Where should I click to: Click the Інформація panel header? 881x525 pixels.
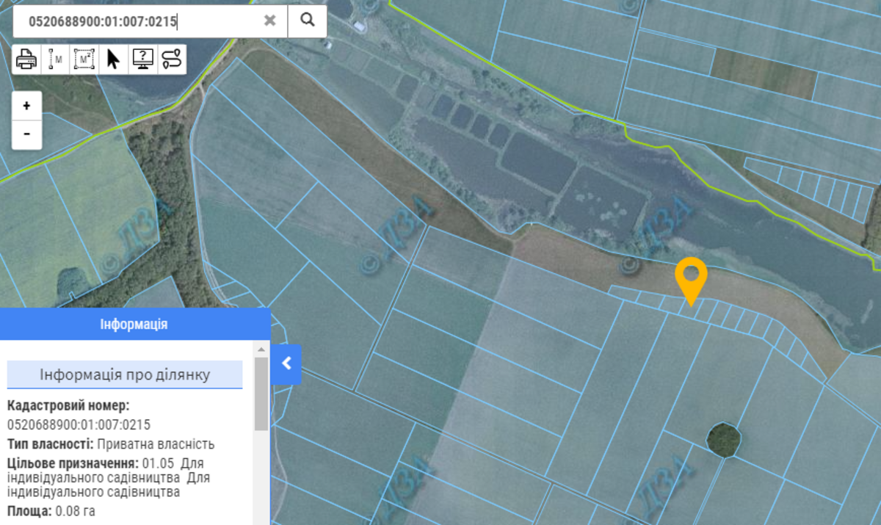pos(134,324)
